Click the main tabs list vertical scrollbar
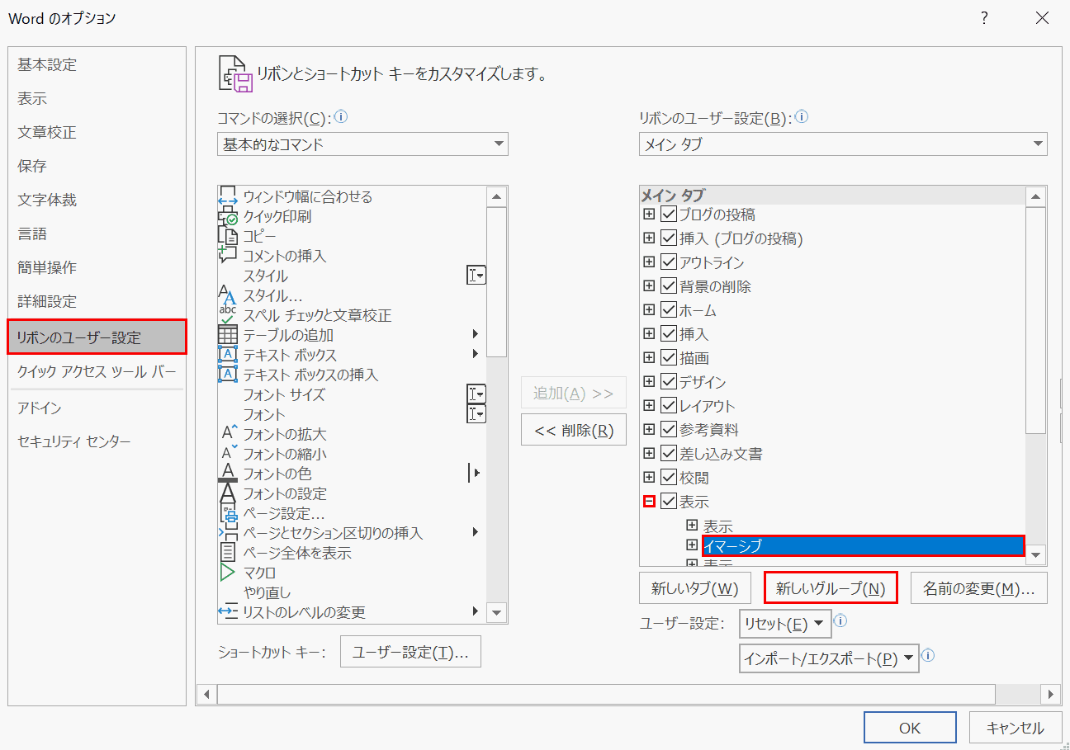The image size is (1070, 750). (x=1035, y=375)
